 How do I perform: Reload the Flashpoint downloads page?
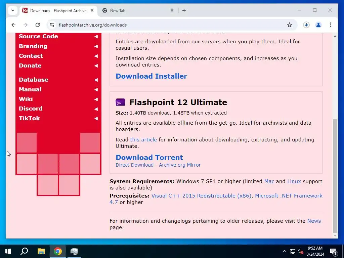coord(38,25)
